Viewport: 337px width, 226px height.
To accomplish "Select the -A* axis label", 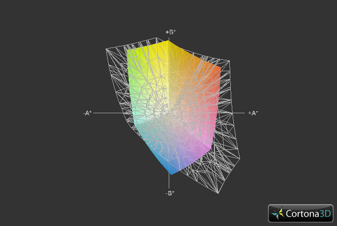I will click(x=87, y=113).
